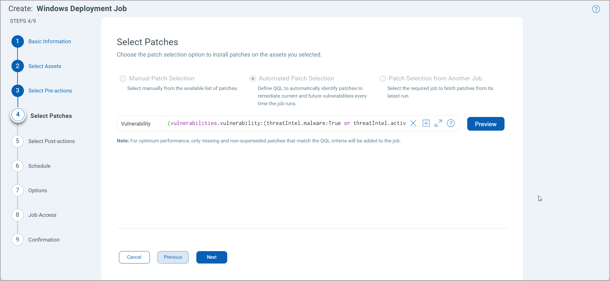Select Manual Patch Selection radio button
Image resolution: width=610 pixels, height=281 pixels.
123,79
